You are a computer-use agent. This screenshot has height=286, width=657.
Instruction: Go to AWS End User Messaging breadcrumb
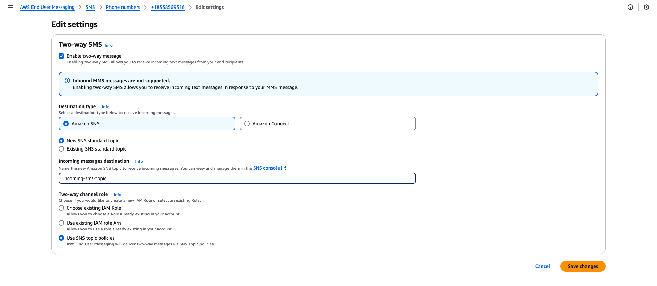[x=47, y=7]
